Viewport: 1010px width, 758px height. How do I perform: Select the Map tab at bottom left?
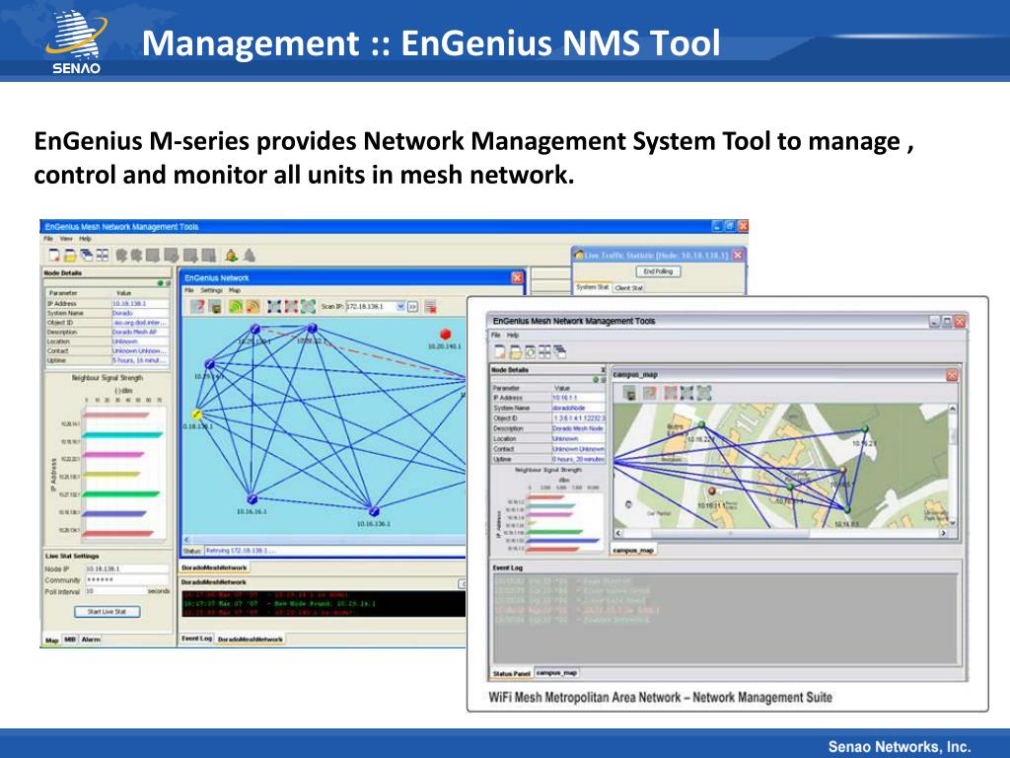coord(51,640)
